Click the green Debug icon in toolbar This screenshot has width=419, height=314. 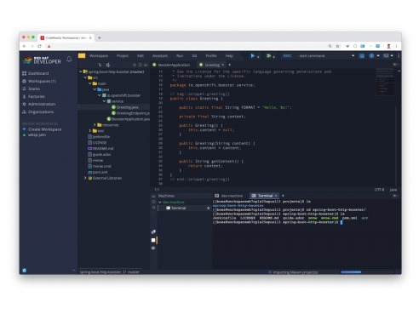click(x=268, y=56)
